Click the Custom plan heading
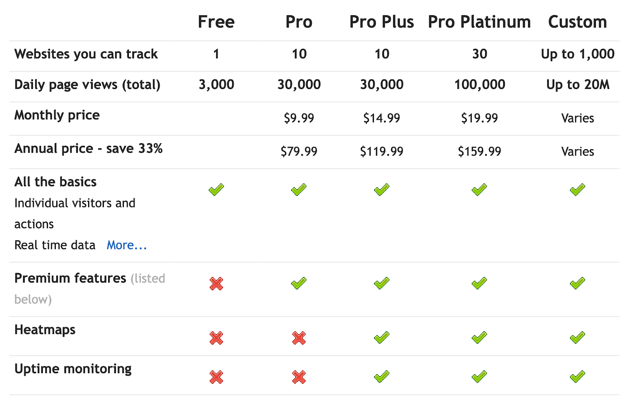The image size is (629, 420). point(577,22)
